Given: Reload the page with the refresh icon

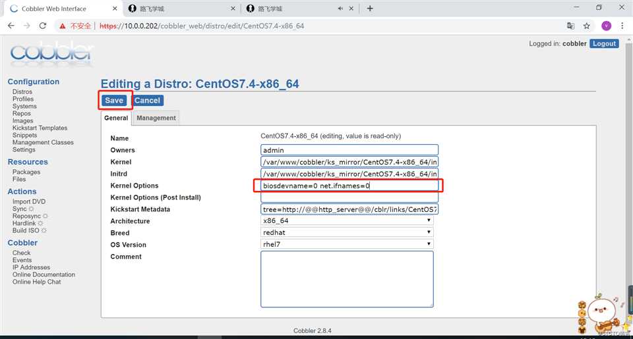Looking at the screenshot, I should pyautogui.click(x=43, y=26).
